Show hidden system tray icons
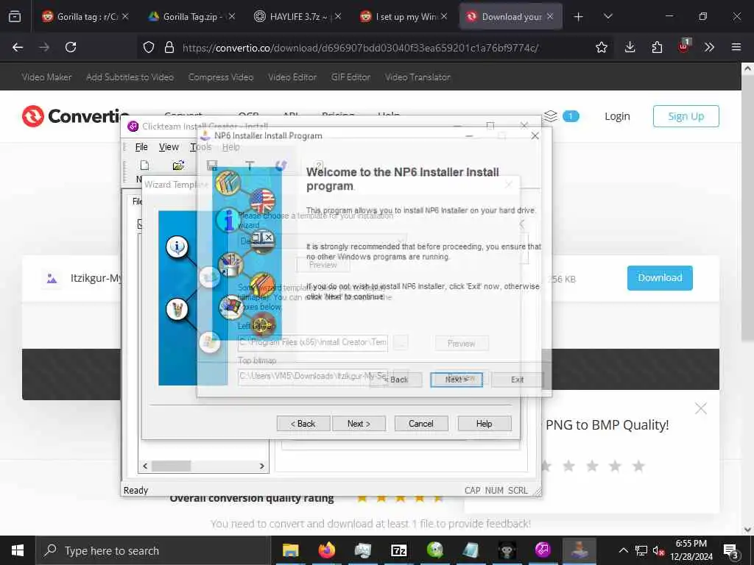Viewport: 754px width, 565px height. [x=623, y=550]
